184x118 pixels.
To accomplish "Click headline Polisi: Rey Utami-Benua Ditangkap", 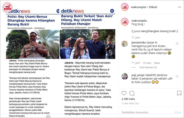I will click(31, 20).
